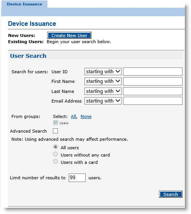Select All groups link
Image resolution: width=191 pixels, height=214 pixels.
point(73,116)
